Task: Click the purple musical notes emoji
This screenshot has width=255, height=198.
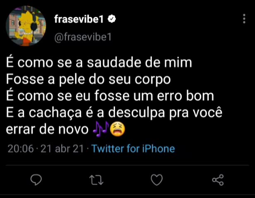Action: (x=101, y=129)
